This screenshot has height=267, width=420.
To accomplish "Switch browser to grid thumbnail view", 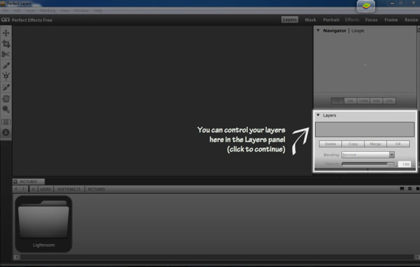I will pos(410,189).
